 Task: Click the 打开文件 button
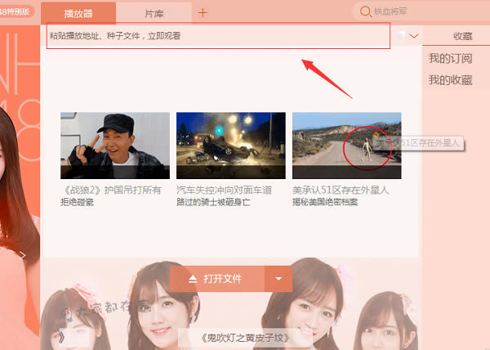[x=216, y=279]
